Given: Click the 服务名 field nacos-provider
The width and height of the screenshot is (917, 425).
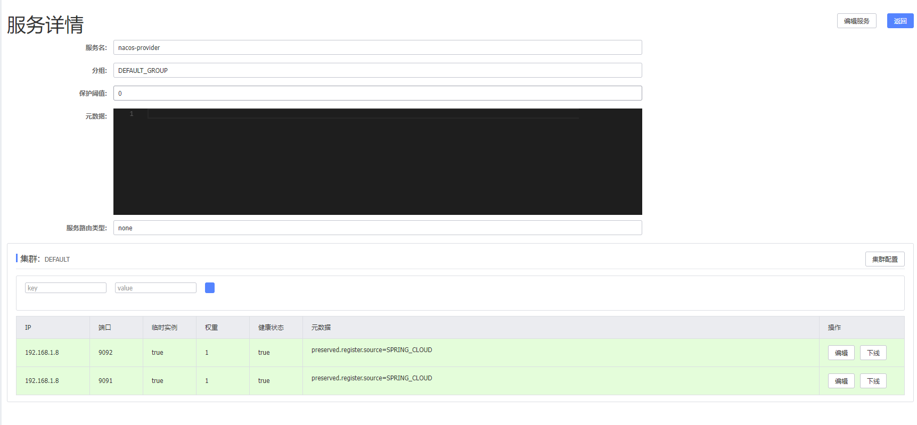Looking at the screenshot, I should pyautogui.click(x=378, y=47).
